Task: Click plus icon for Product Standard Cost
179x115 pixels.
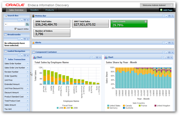Action: point(27,97)
